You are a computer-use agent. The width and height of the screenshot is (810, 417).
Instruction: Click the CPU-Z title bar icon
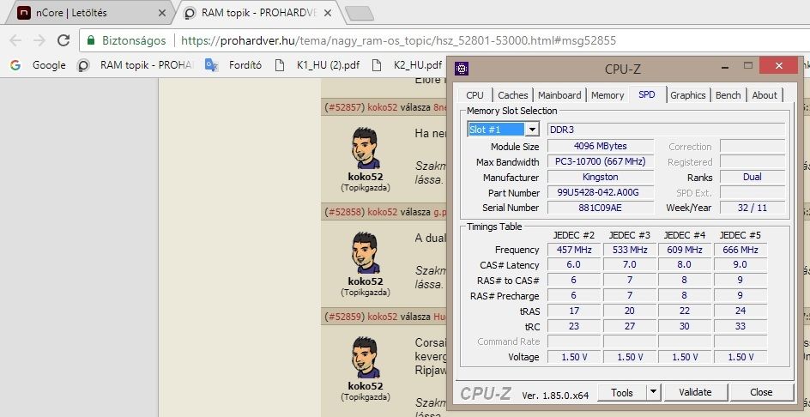tap(462, 68)
